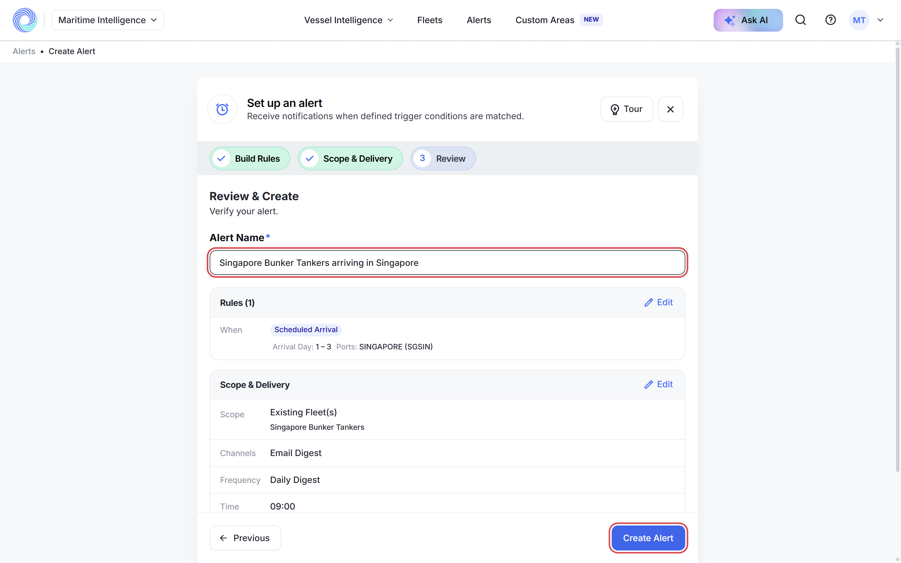Screen dimensions: 901x563
Task: Click the Alert Name input field
Action: click(447, 262)
